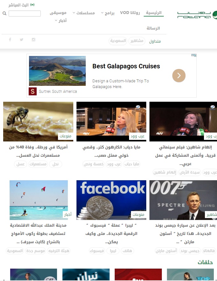The width and height of the screenshot is (217, 281).
Task: Expand the برامج dropdown menu
Action: click(108, 13)
